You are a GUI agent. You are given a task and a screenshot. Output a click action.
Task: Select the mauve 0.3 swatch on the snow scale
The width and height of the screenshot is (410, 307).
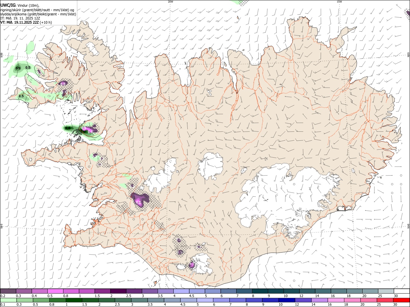click(x=24, y=291)
